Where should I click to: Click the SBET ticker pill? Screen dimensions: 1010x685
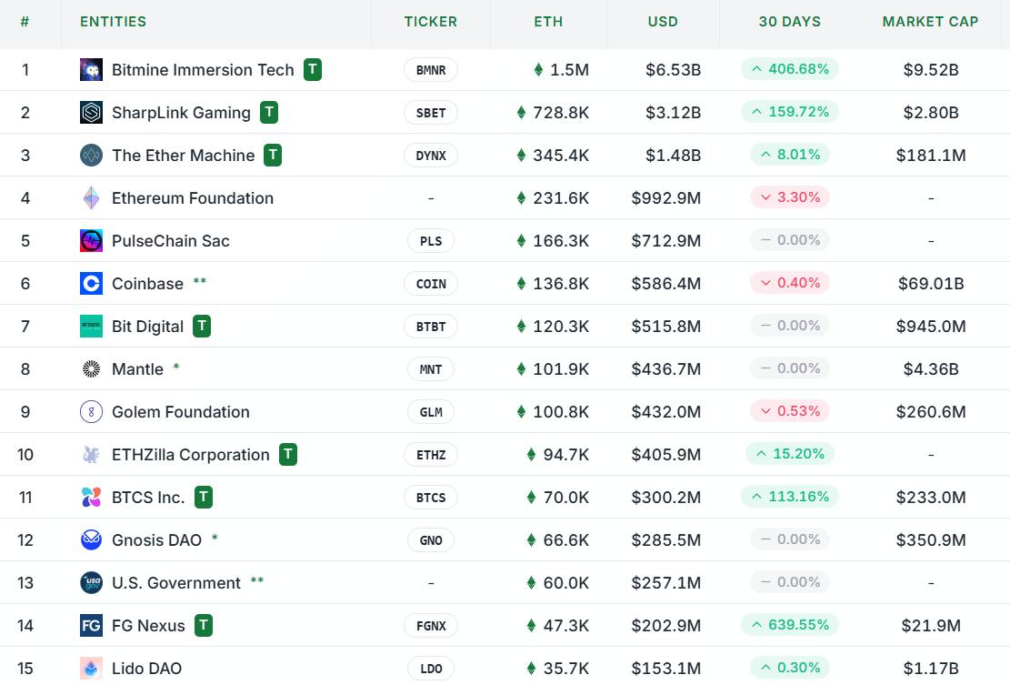pos(431,113)
